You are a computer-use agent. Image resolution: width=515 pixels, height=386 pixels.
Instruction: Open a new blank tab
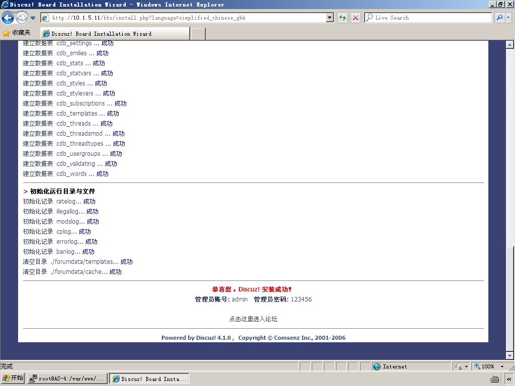click(x=198, y=34)
